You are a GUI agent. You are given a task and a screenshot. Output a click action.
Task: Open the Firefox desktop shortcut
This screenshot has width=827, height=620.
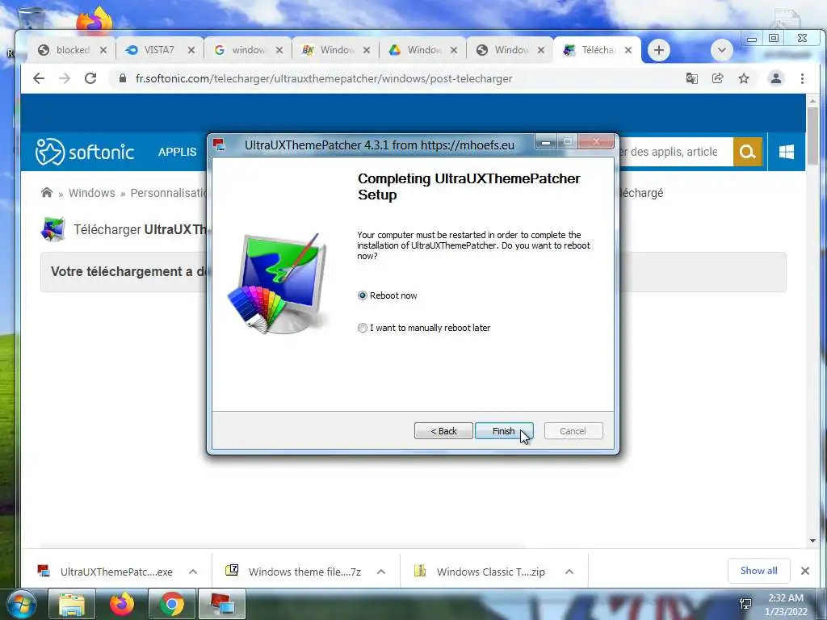click(x=94, y=21)
